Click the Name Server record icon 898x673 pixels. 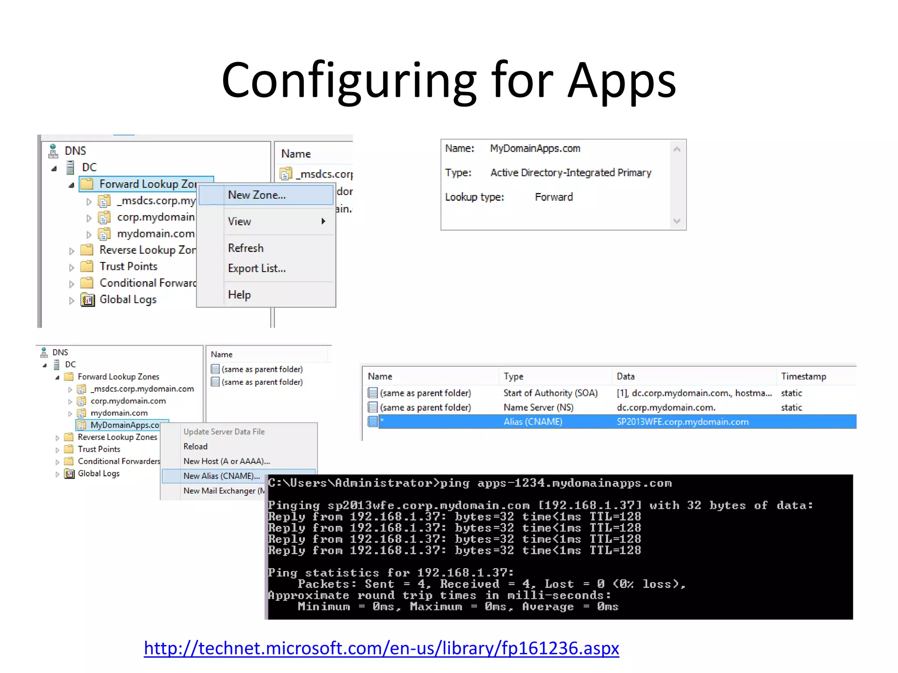[x=372, y=407]
